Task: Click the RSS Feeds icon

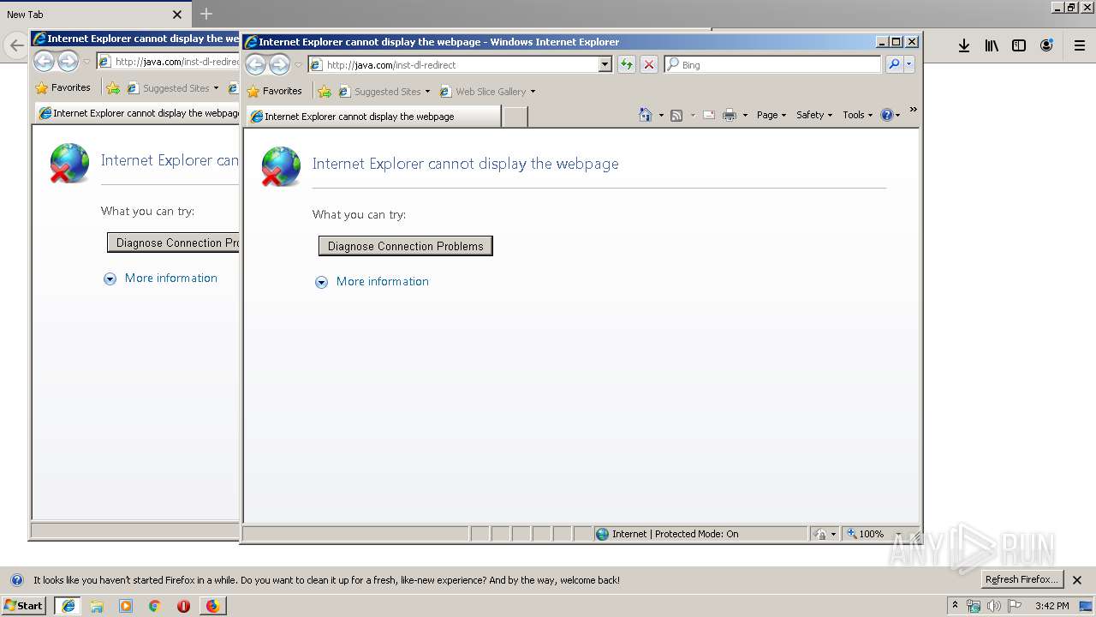Action: coord(676,115)
